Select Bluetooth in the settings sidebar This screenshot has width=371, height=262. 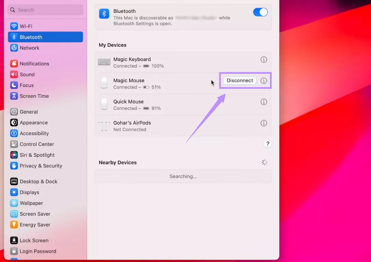[x=14, y=37]
